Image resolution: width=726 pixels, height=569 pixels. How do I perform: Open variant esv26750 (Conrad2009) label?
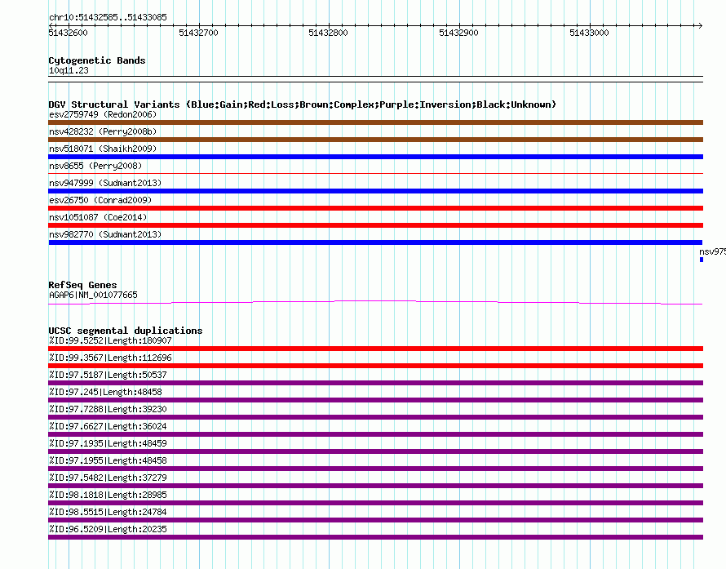[100, 200]
